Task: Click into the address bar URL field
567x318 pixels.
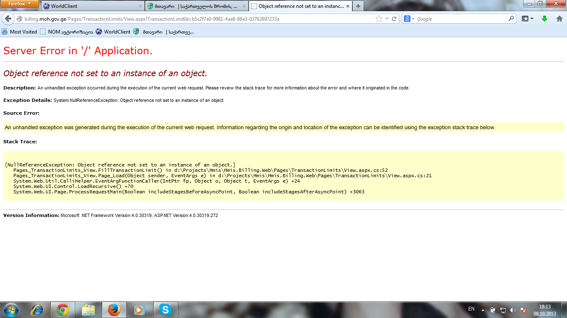Action: [x=195, y=19]
